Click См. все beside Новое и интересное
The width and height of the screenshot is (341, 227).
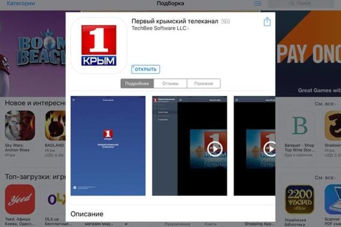tap(325, 104)
